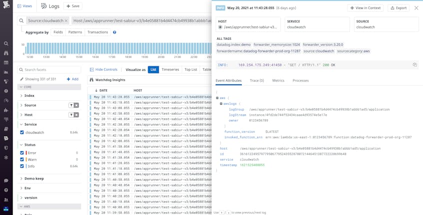Click the Source facet funnel filter icon
Screen dimensions: 423x215
(x=71, y=105)
